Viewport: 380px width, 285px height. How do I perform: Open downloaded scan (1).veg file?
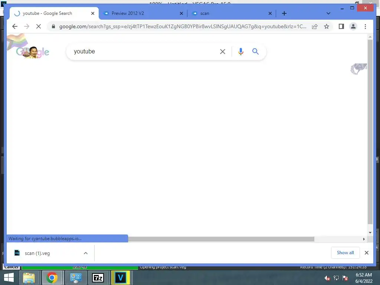(x=37, y=253)
